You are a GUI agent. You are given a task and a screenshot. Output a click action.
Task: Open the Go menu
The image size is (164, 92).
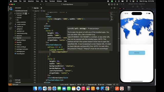click(42, 1)
